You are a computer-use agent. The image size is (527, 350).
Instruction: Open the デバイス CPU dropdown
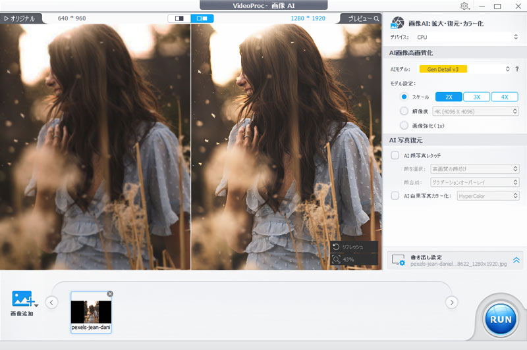(467, 37)
